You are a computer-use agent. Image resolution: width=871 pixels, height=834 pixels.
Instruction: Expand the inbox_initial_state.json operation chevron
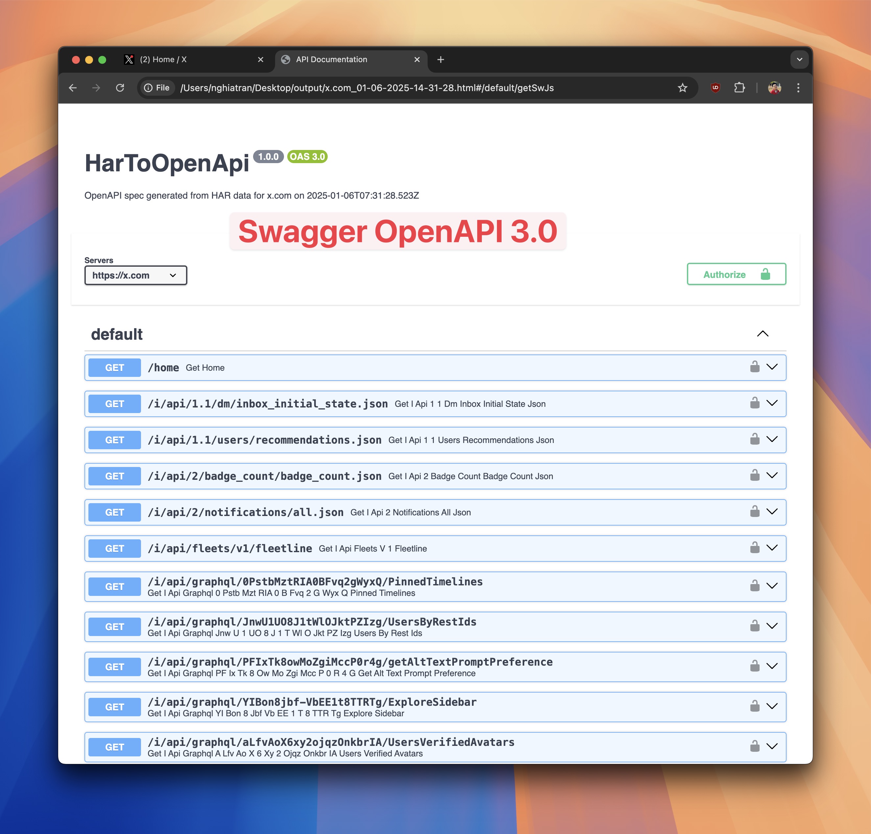coord(772,403)
